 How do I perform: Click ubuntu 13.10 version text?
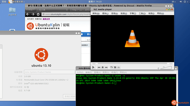(x=41, y=66)
